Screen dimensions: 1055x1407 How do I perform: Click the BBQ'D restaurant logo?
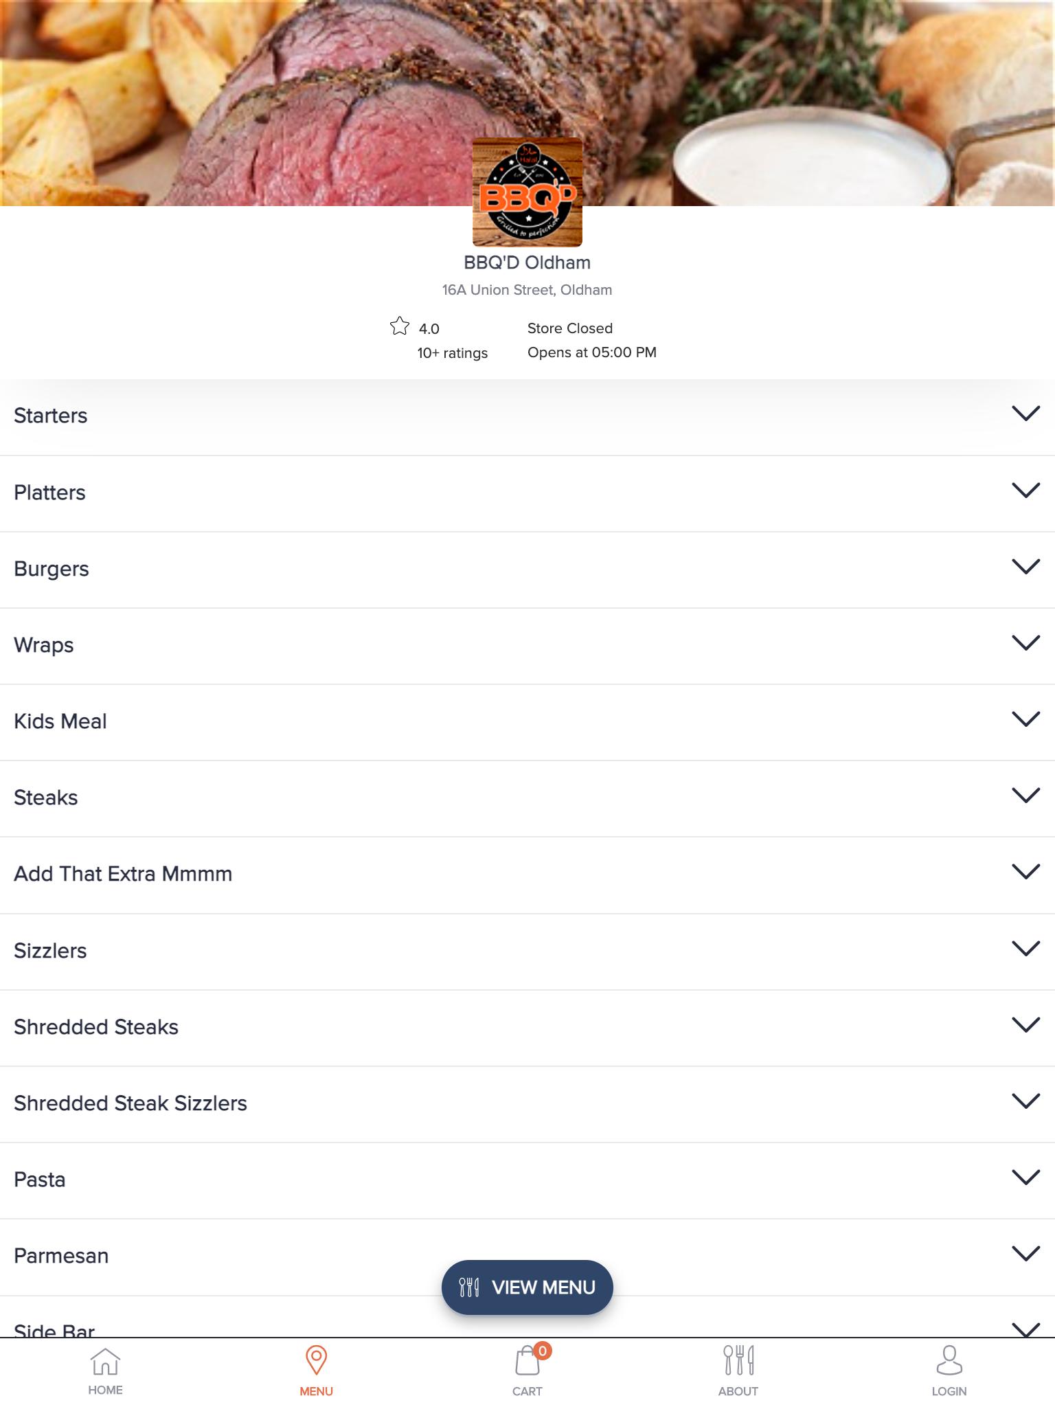pos(527,192)
